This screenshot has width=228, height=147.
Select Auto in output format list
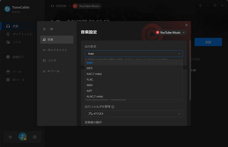134,62
